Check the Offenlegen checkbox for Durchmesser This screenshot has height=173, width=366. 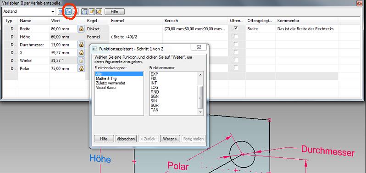pyautogui.click(x=236, y=44)
